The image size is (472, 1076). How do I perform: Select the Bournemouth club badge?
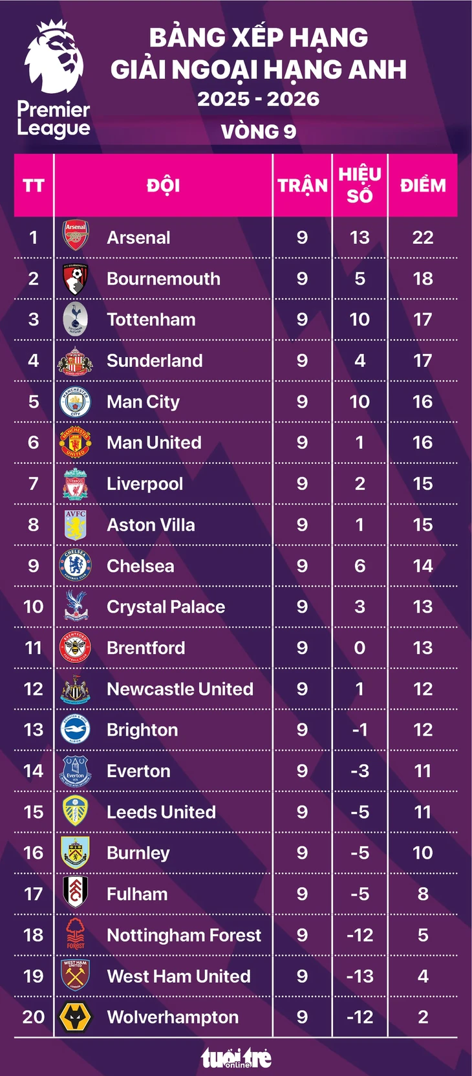(x=75, y=278)
